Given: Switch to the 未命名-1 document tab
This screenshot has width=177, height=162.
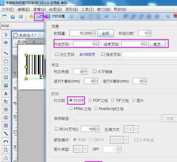Looking at the screenshot, I should (x=28, y=35).
